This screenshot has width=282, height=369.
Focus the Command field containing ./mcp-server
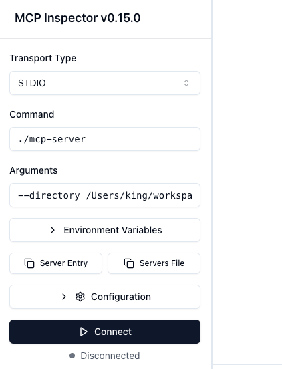(105, 139)
